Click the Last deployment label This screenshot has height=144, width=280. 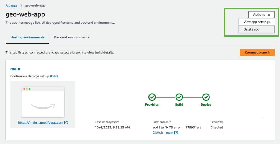coord(107,122)
